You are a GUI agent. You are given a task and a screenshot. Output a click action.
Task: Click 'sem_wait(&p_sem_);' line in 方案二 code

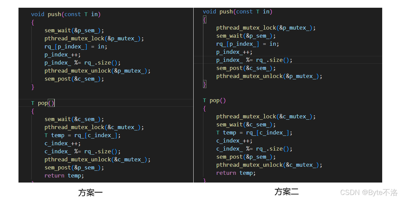(246, 36)
